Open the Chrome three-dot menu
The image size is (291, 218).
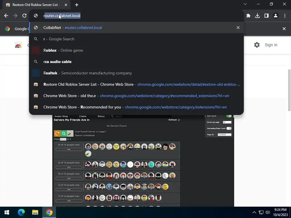285,16
